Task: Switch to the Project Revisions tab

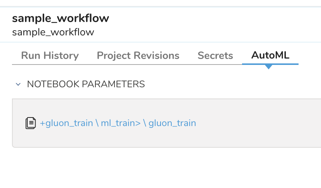Action: pyautogui.click(x=138, y=56)
